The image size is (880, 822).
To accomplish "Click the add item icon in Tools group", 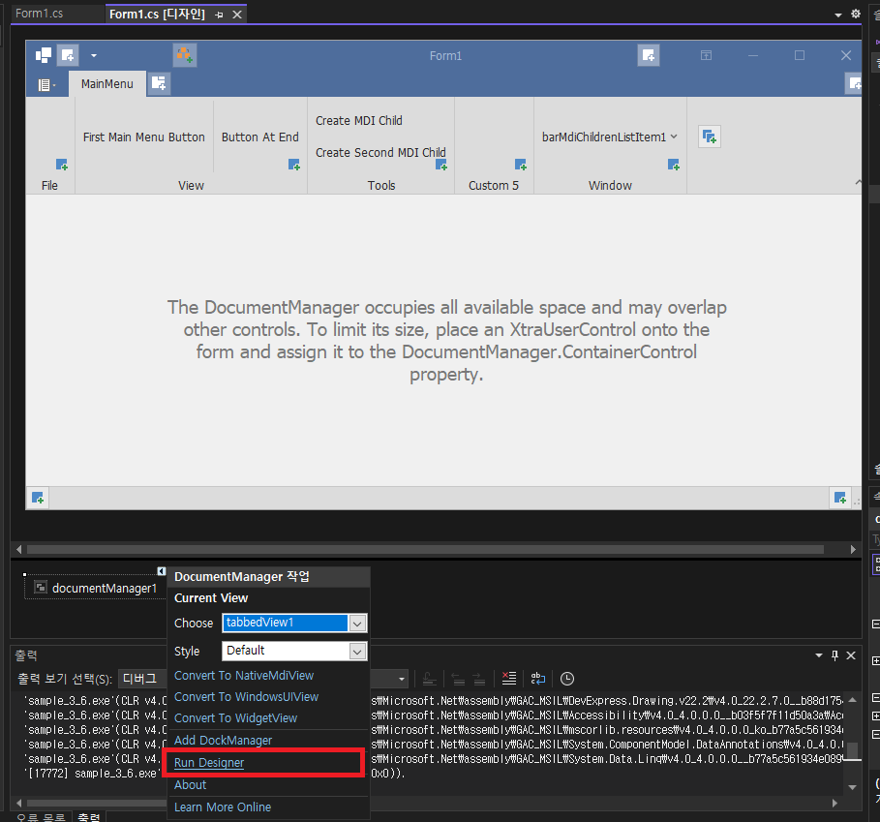I will 441,165.
